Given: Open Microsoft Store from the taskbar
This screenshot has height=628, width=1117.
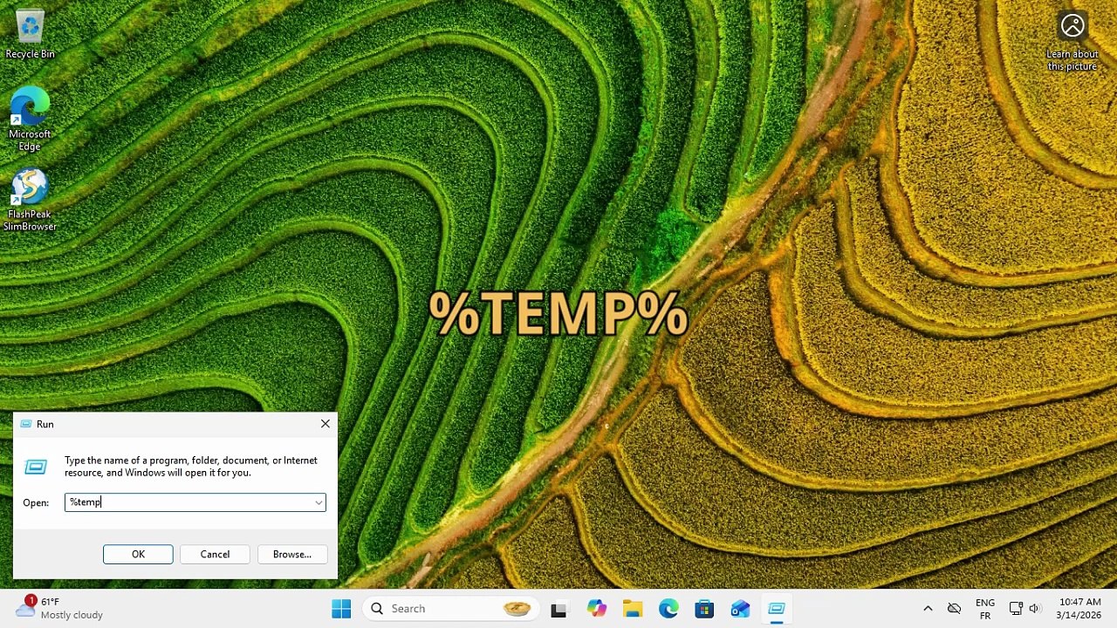Looking at the screenshot, I should tap(704, 609).
